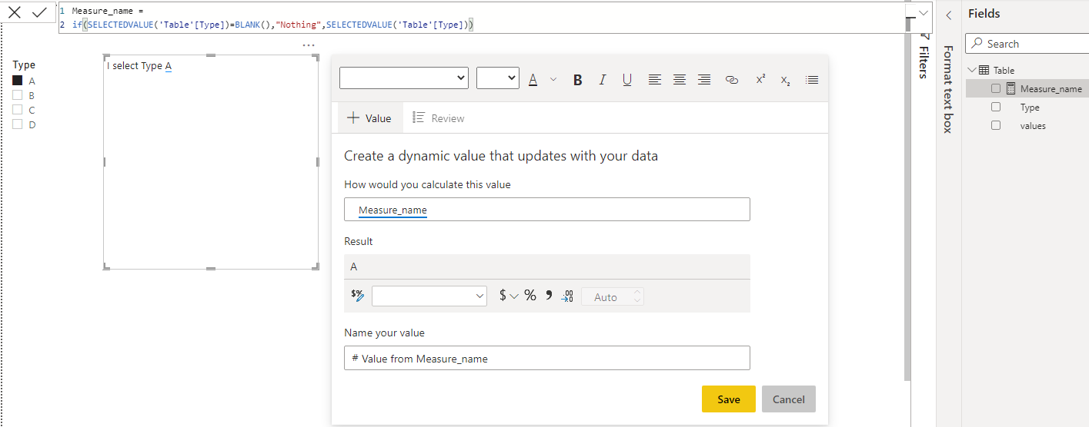This screenshot has width=1089, height=427.
Task: Check Type D in the slicer
Action: point(17,124)
